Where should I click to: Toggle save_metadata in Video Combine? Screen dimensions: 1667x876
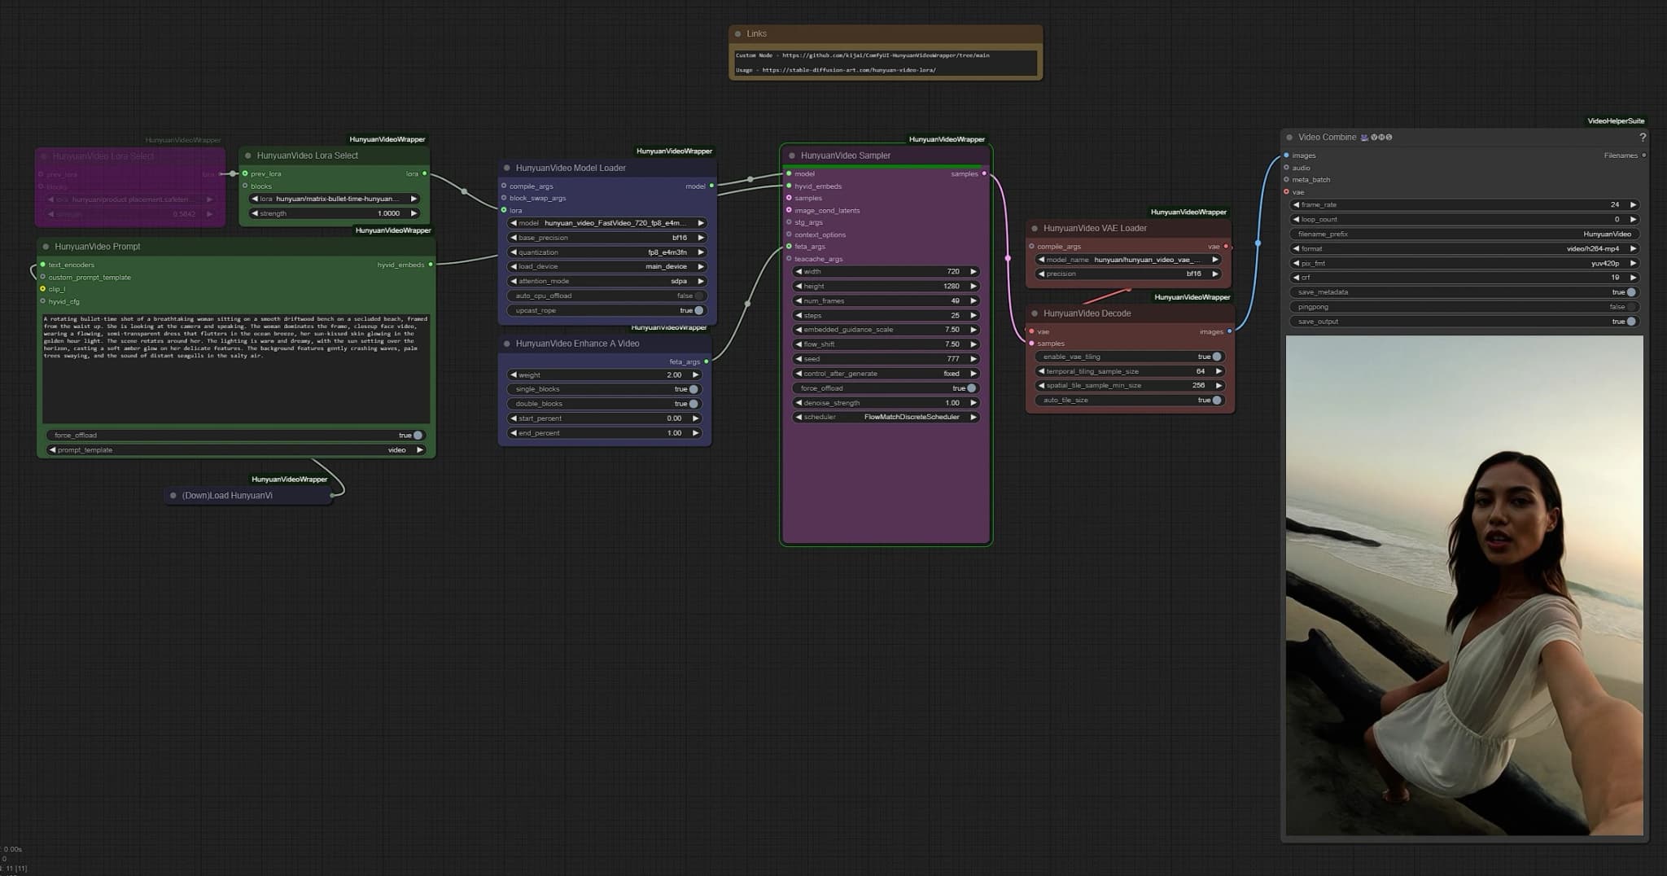tap(1464, 292)
